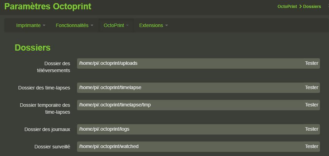
Task: Test the watched folder path
Action: pos(312,146)
